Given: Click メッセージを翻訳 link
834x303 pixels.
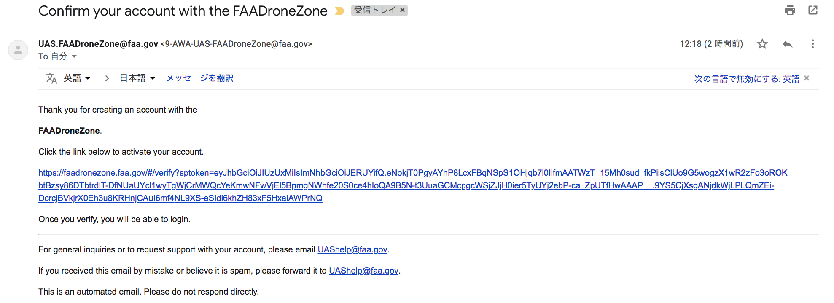Looking at the screenshot, I should (x=200, y=78).
